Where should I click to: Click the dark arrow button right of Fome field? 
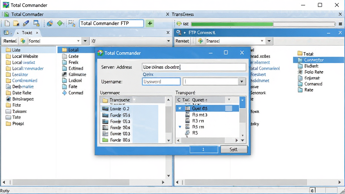(85, 41)
